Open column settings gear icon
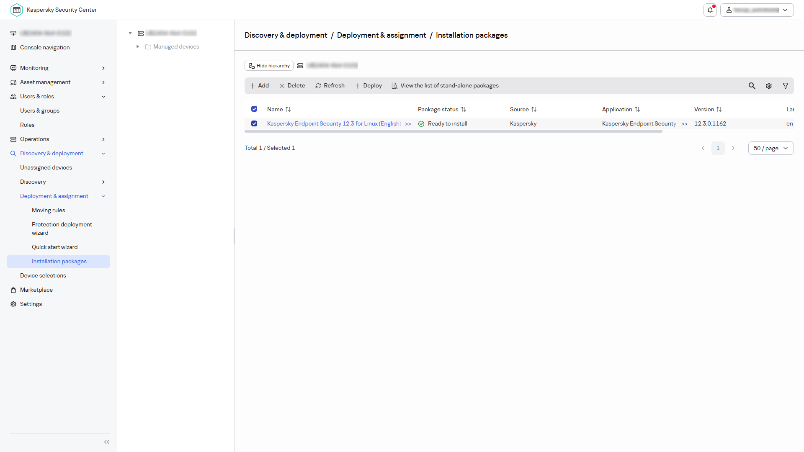The height and width of the screenshot is (452, 804). tap(769, 86)
